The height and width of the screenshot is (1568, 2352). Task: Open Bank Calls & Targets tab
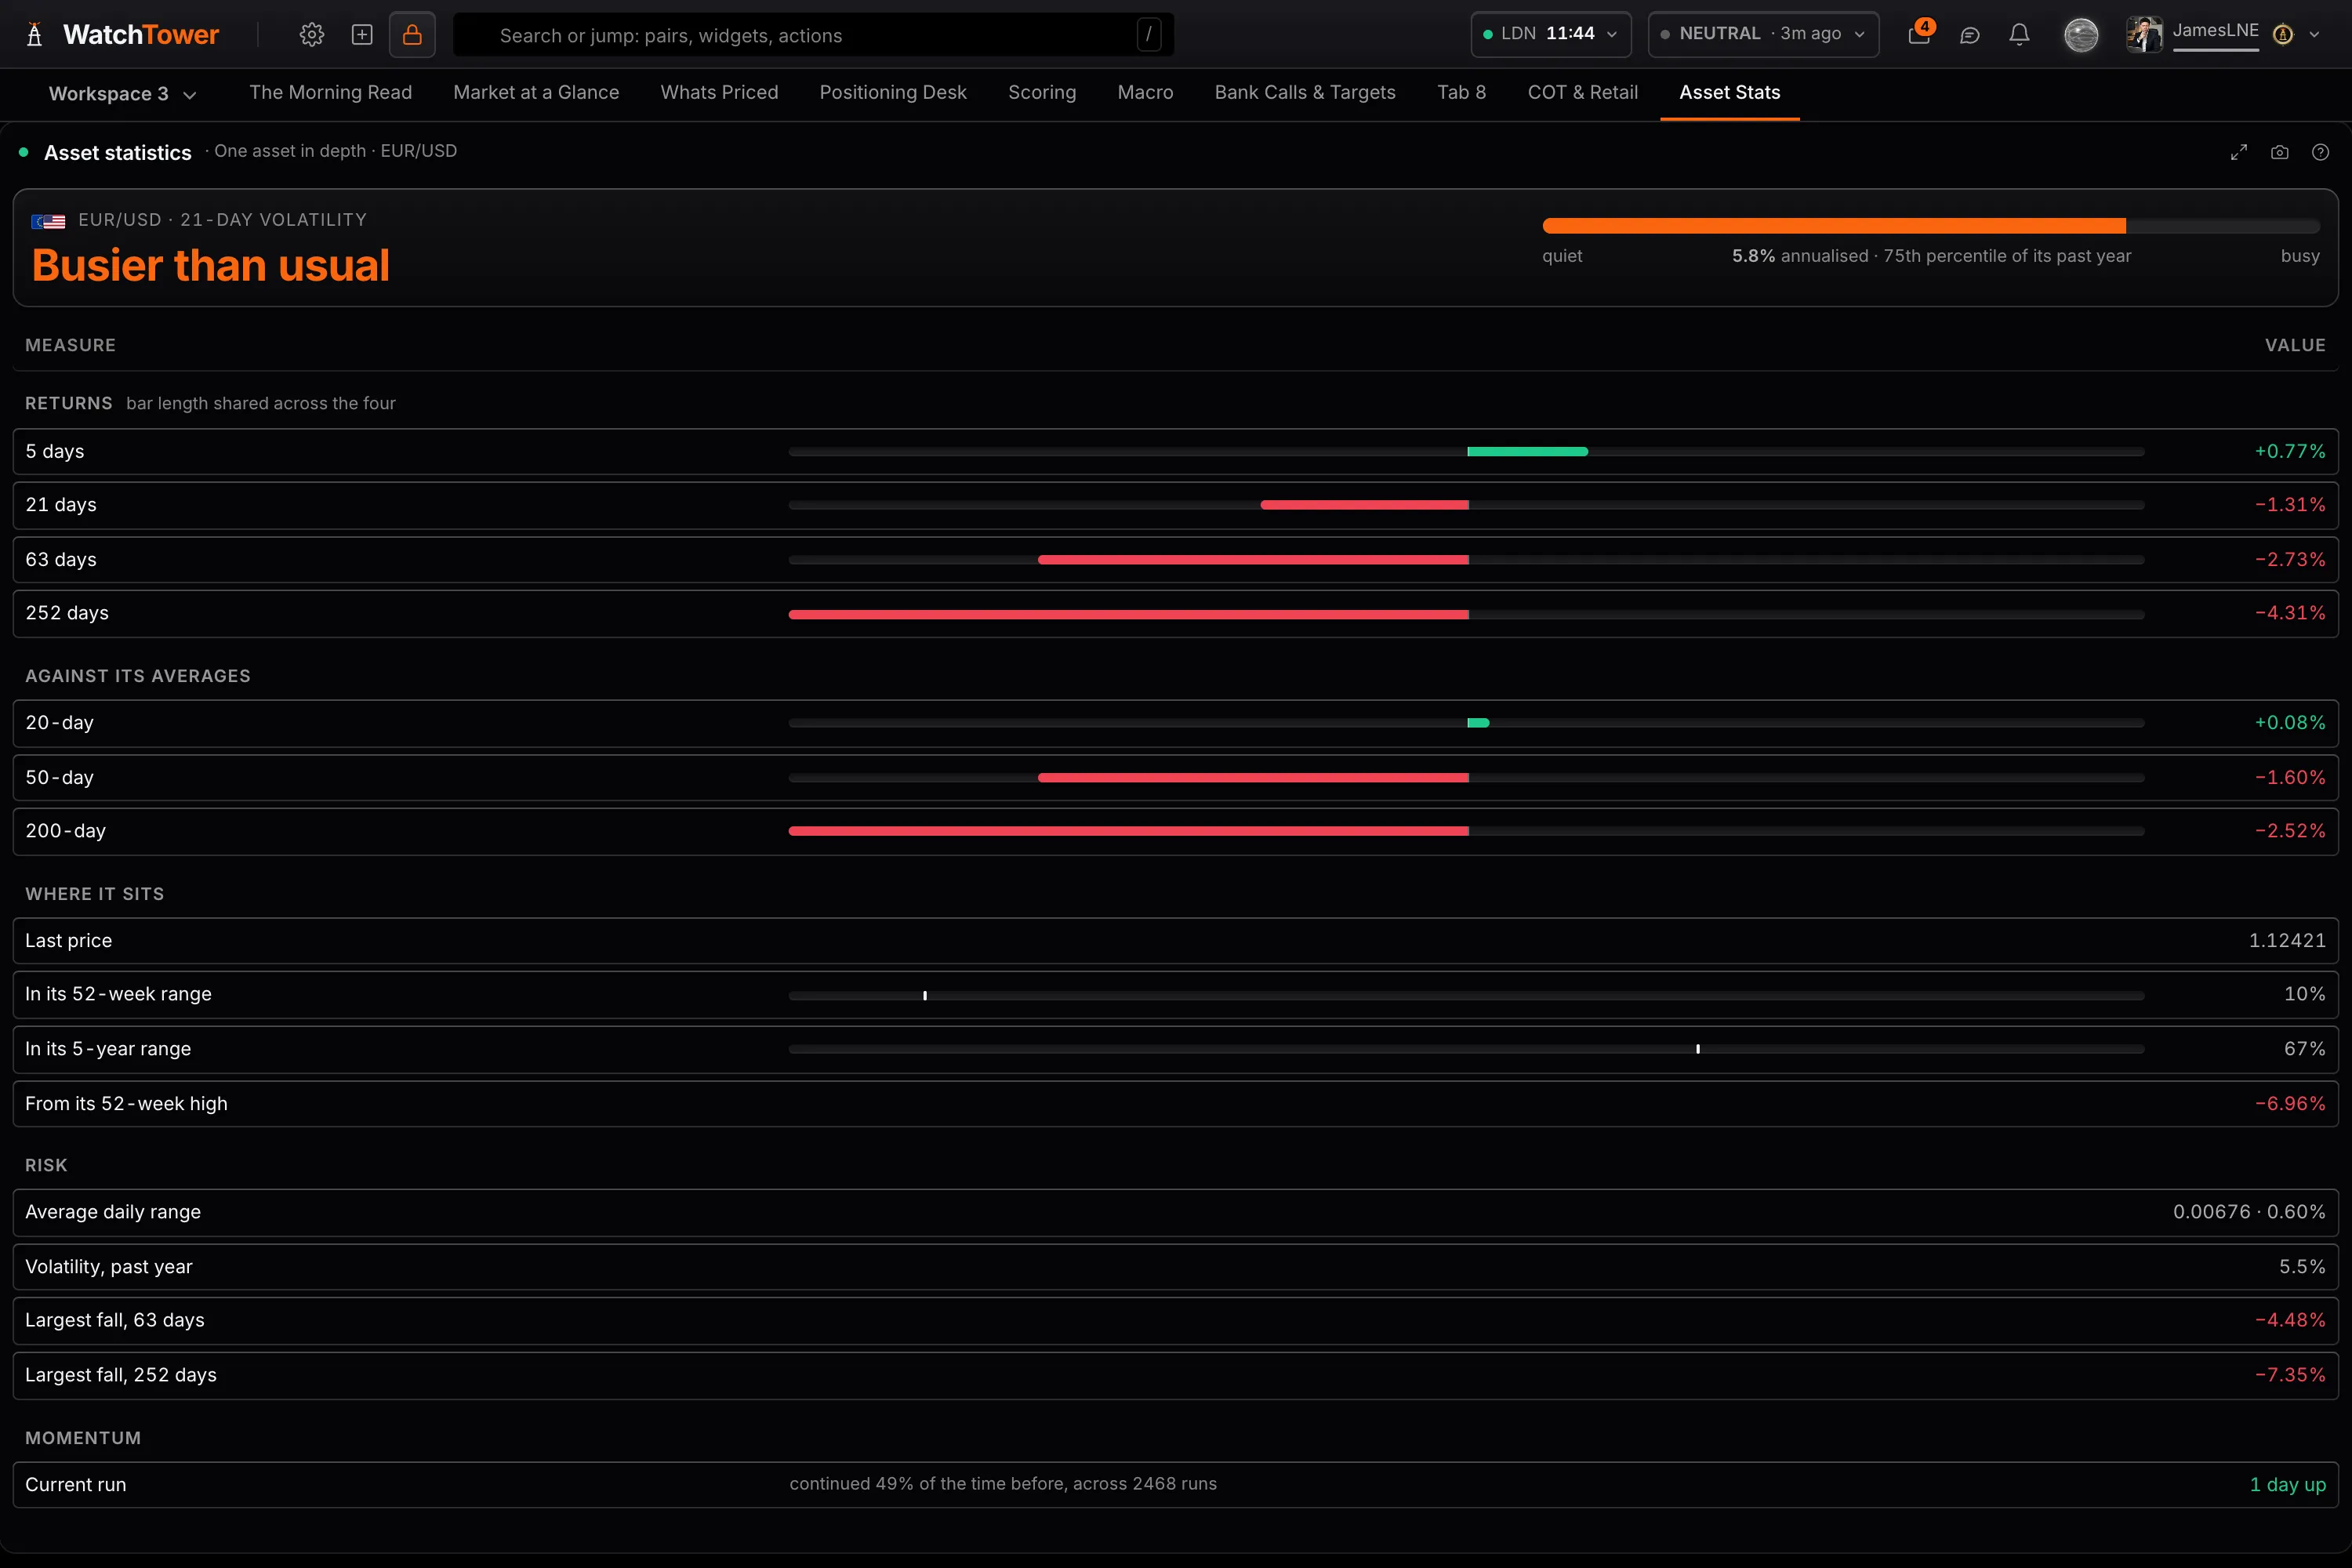click(1305, 93)
